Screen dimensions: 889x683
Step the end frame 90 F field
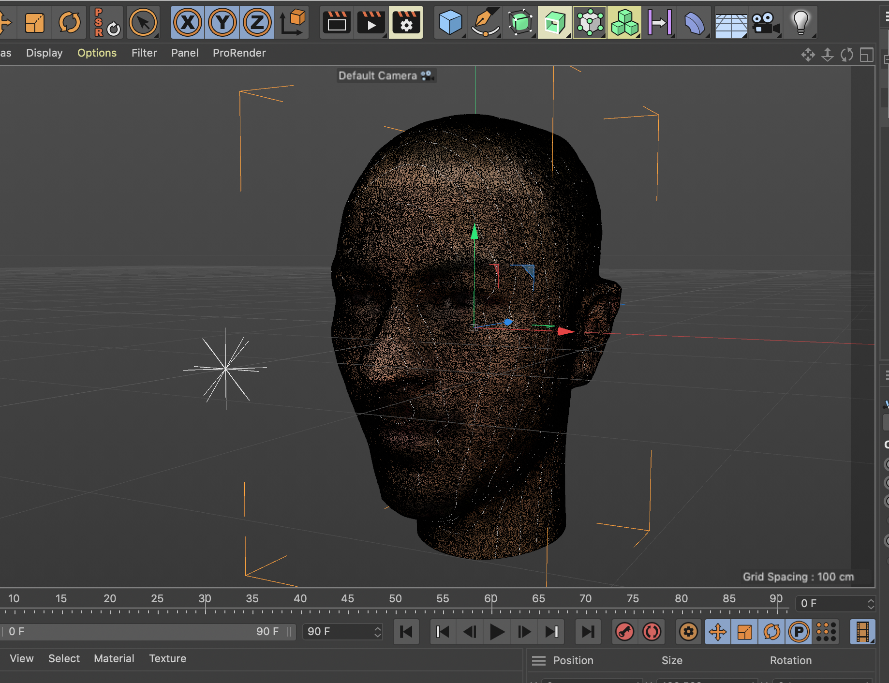coord(378,632)
